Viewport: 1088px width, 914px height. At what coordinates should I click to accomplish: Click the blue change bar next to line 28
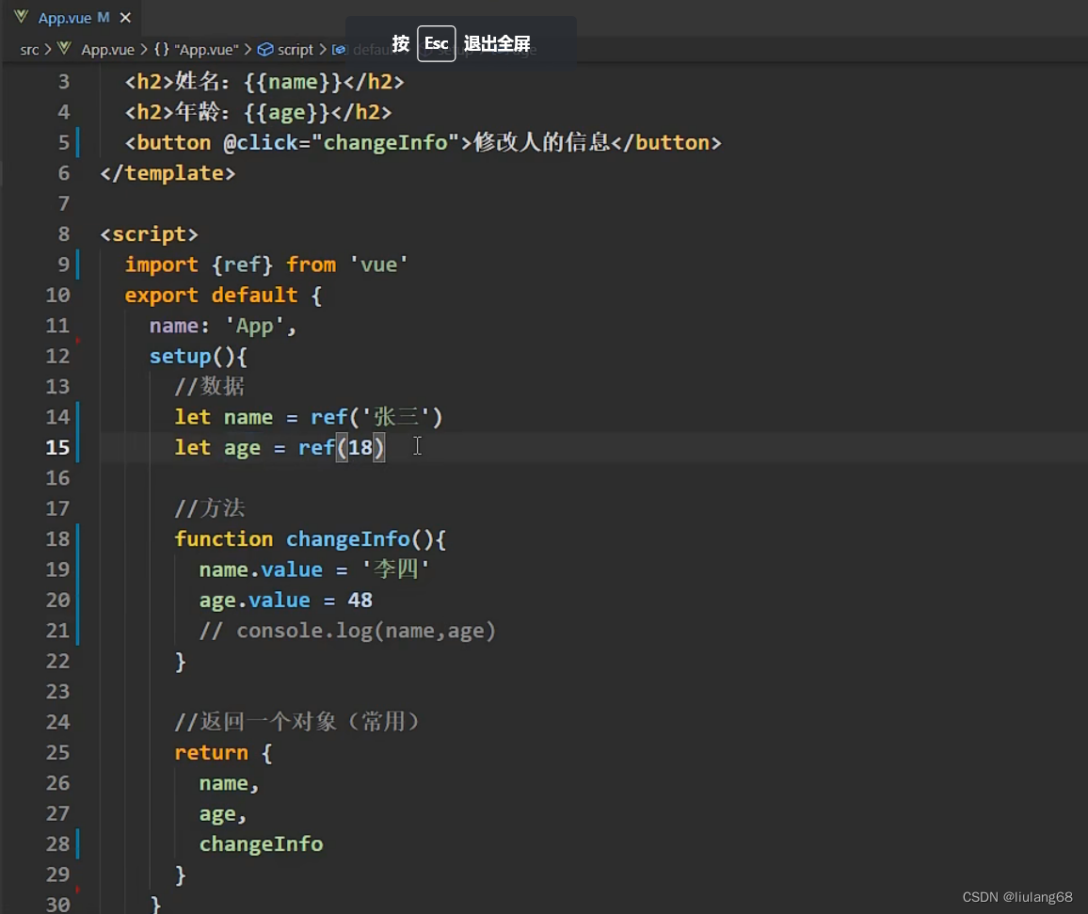77,843
